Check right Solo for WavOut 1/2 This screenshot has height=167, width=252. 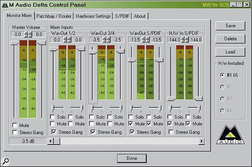71,117
